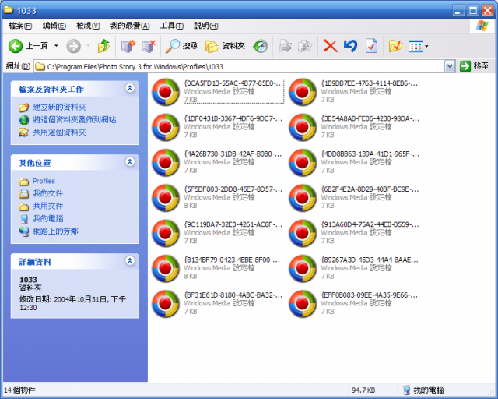Open the 編輯(E) Edit menu
498x399 pixels.
[54, 26]
